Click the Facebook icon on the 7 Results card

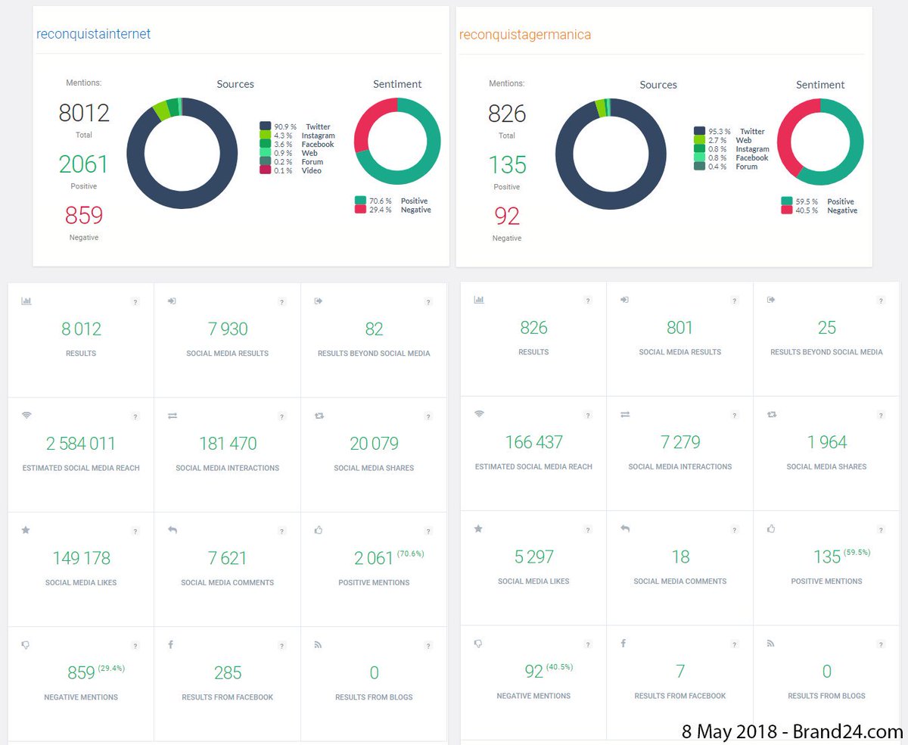[623, 644]
